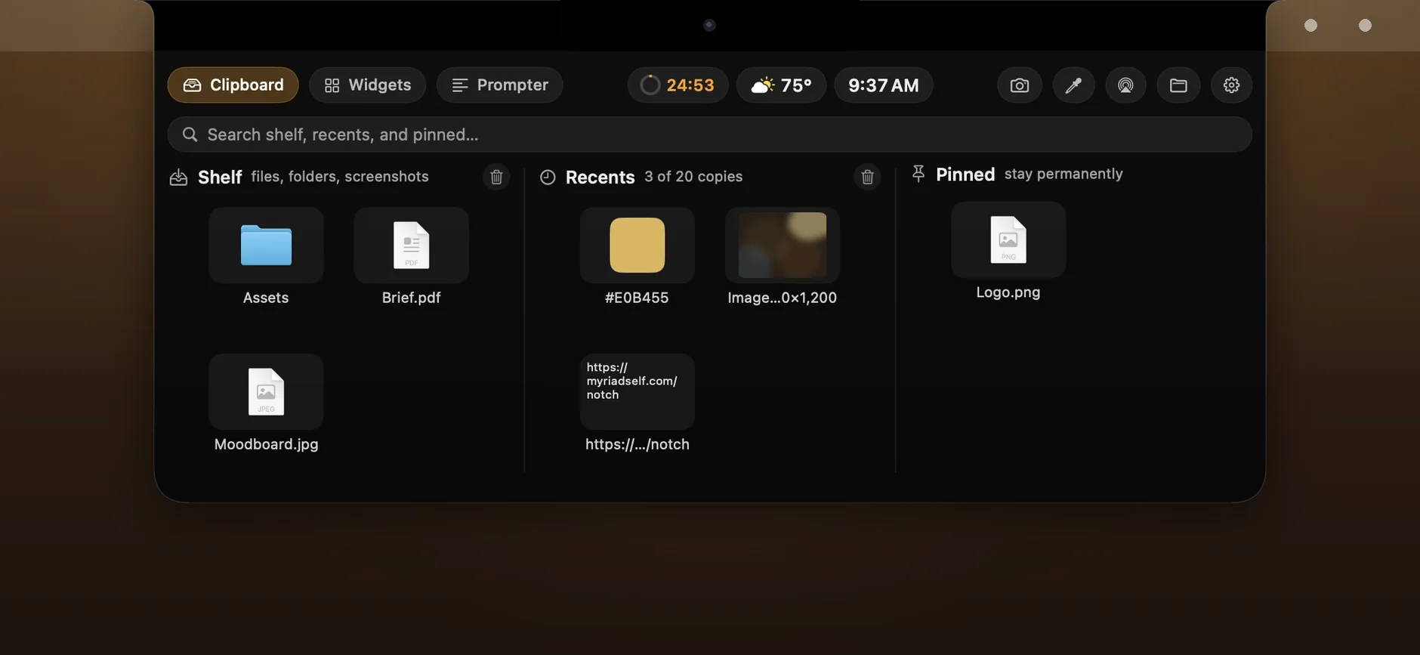Click the "https://.../notch" caption
The image size is (1420, 655).
coord(637,444)
